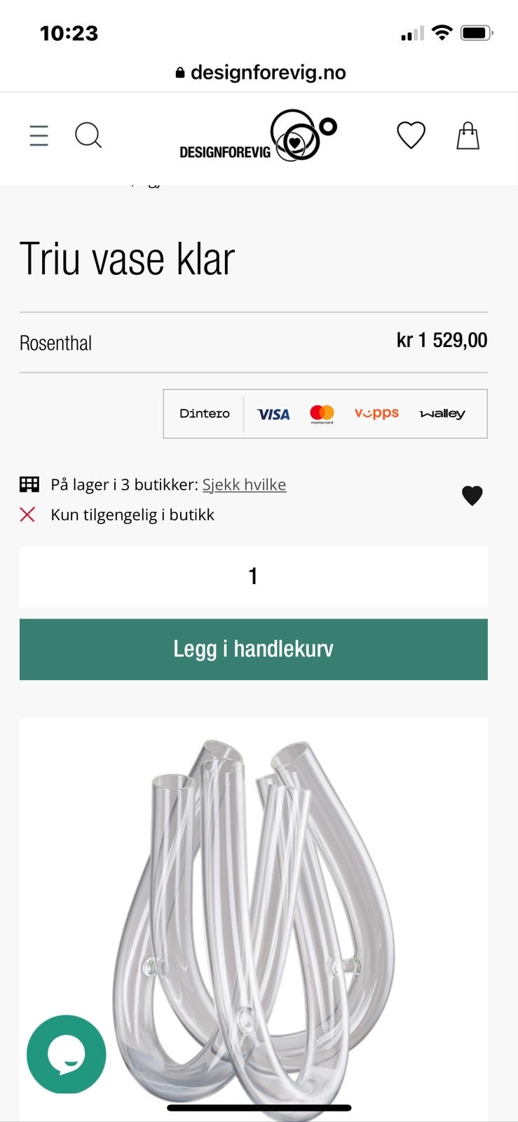Viewport: 518px width, 1122px height.
Task: Open the hamburger menu
Action: pyautogui.click(x=39, y=135)
